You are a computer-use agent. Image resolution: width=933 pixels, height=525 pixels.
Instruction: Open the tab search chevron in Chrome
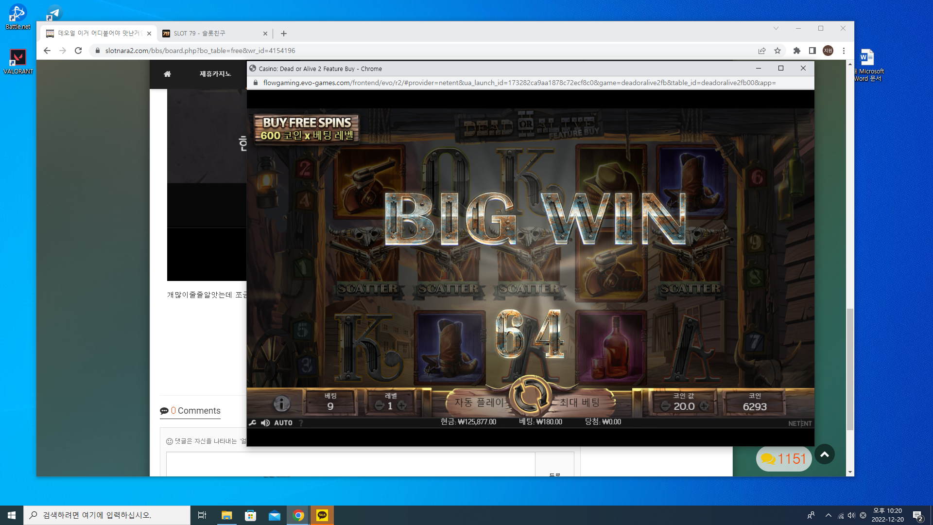click(x=776, y=28)
